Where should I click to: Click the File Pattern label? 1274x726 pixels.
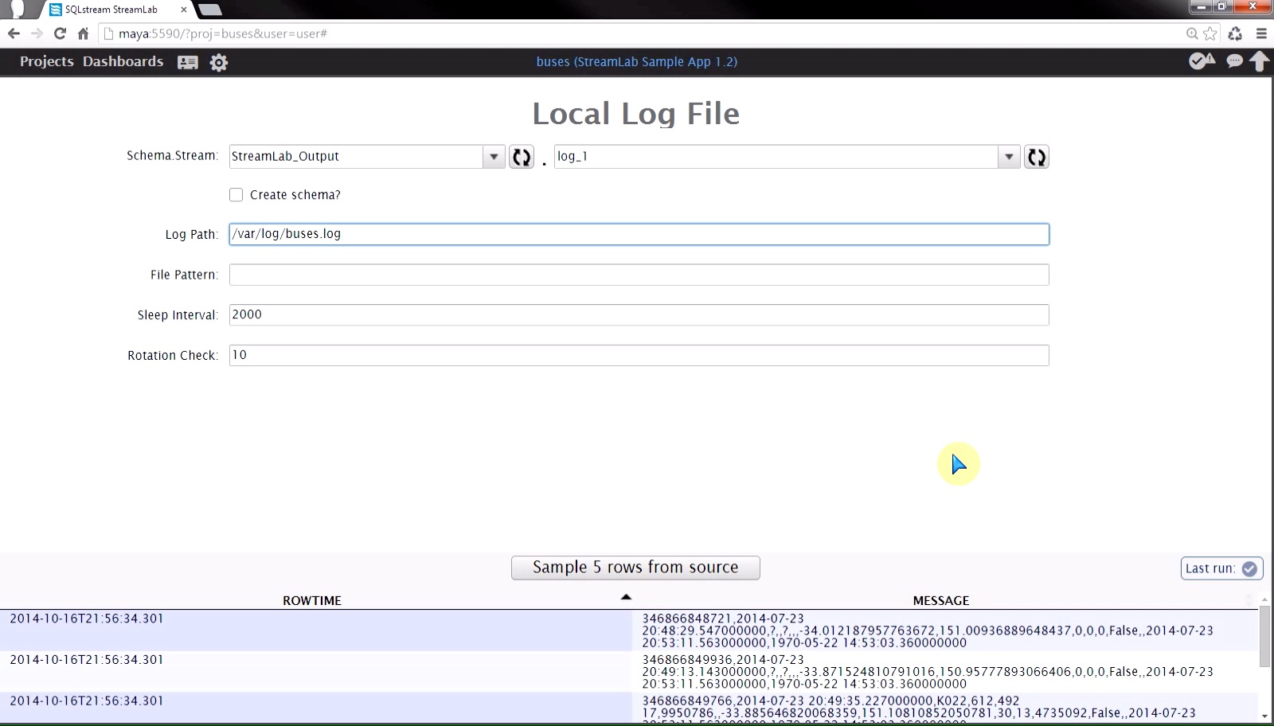point(184,275)
